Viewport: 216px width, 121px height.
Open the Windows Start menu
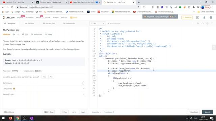(x=3, y=118)
